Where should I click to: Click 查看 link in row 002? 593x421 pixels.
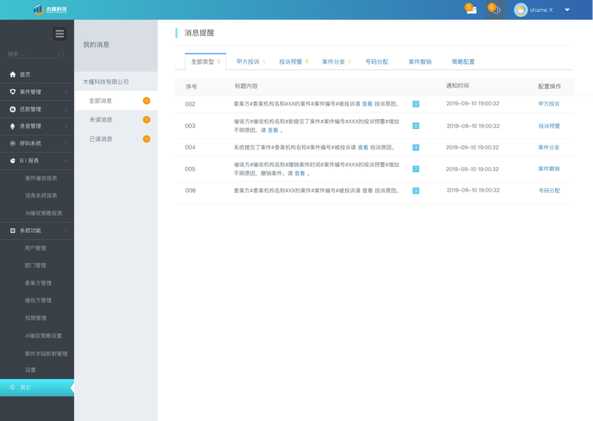(367, 104)
